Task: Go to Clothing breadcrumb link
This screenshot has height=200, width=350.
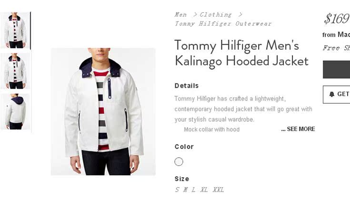Action: (x=216, y=15)
